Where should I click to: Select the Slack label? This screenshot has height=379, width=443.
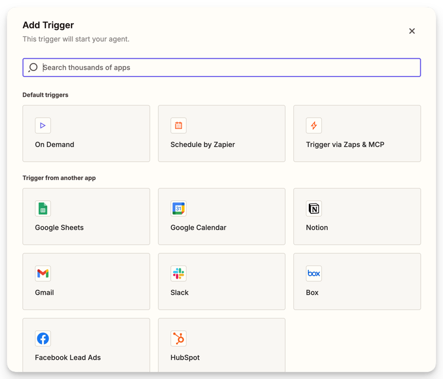pyautogui.click(x=180, y=293)
